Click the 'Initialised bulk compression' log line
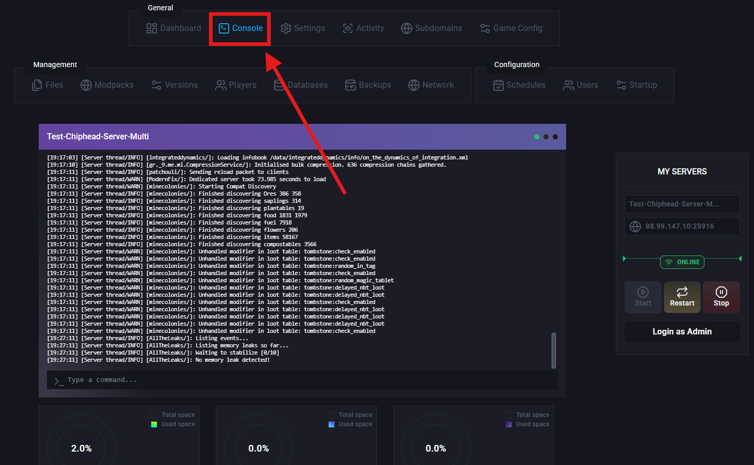This screenshot has width=754, height=465. pos(247,165)
